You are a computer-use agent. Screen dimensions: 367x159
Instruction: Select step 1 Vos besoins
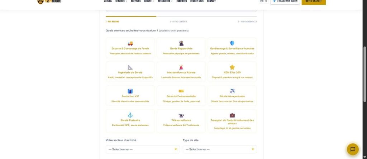(x=112, y=21)
